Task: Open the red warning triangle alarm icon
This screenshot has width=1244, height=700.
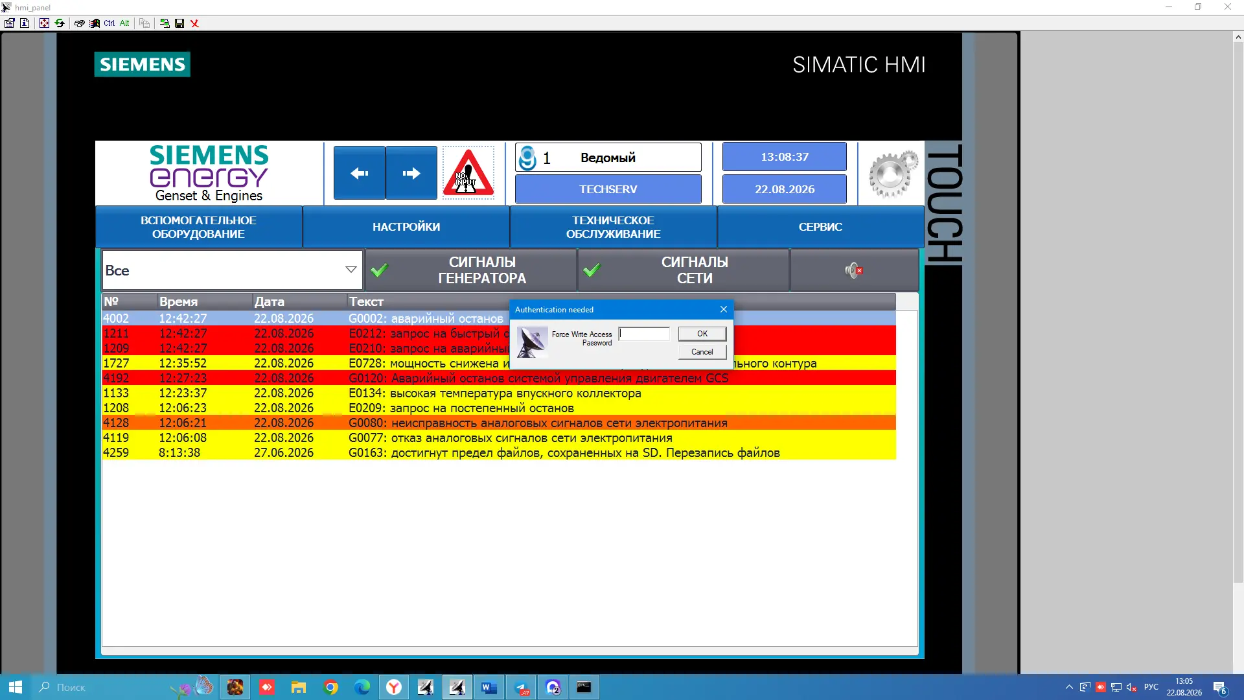Action: point(468,173)
